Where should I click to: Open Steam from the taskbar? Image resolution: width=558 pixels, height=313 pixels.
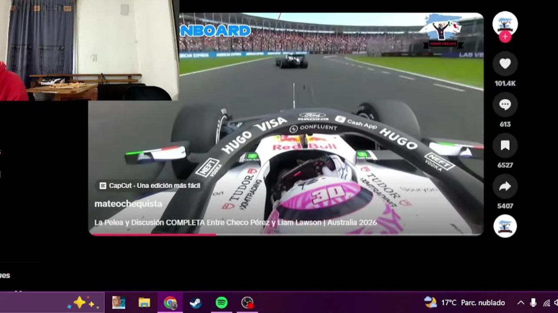click(x=196, y=303)
